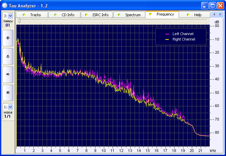The height and width of the screenshot is (156, 226).
Task: Switch to the Tracks tab
Action: [32, 15]
